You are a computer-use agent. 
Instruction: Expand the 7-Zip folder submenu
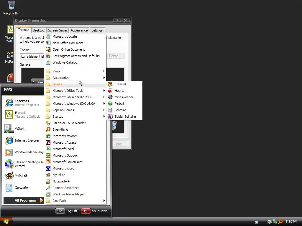75,71
